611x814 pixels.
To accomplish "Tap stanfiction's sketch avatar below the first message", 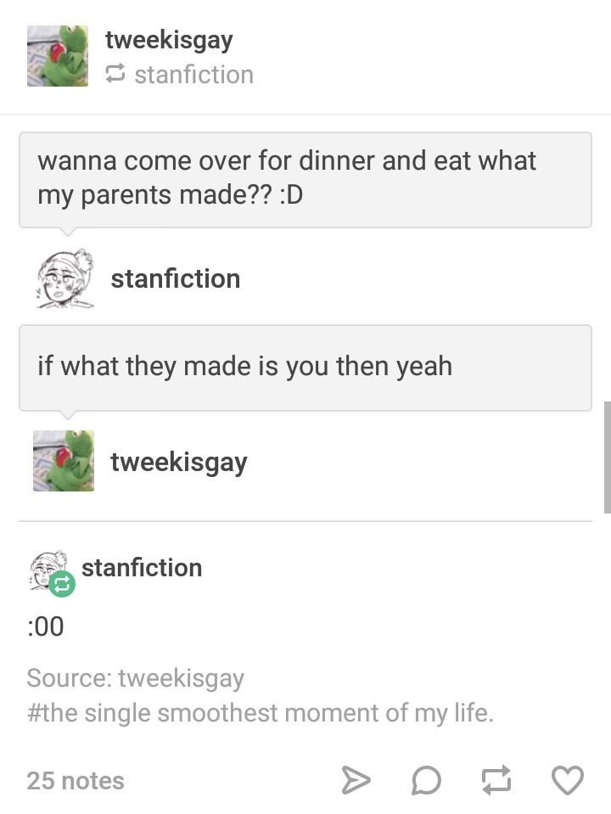I will point(64,279).
